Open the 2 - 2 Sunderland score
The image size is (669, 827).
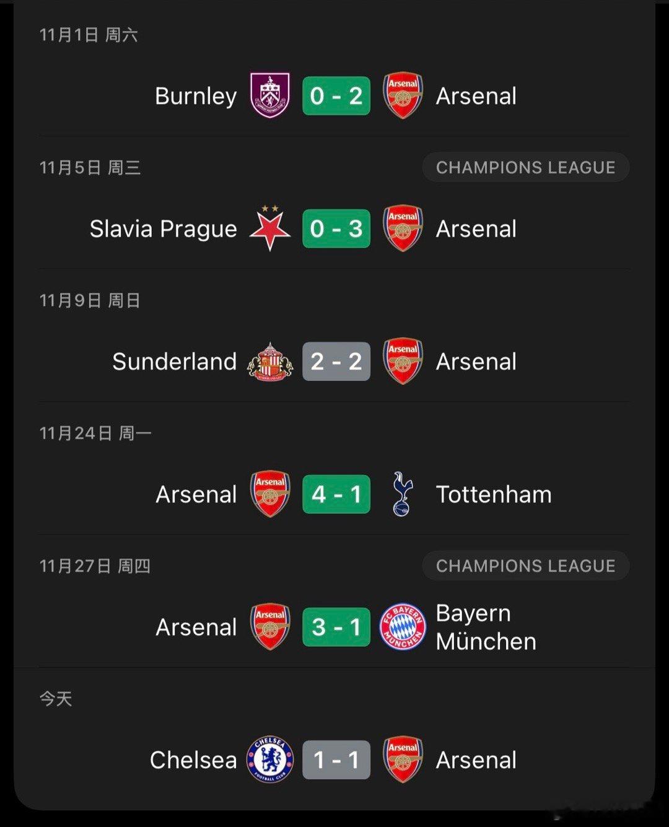click(x=336, y=361)
